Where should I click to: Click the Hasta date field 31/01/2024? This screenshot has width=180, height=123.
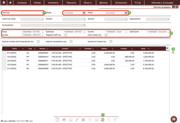pyautogui.click(x=115, y=13)
